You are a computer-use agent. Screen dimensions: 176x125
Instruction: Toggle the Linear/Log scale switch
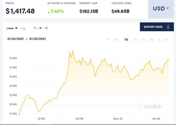(17, 28)
